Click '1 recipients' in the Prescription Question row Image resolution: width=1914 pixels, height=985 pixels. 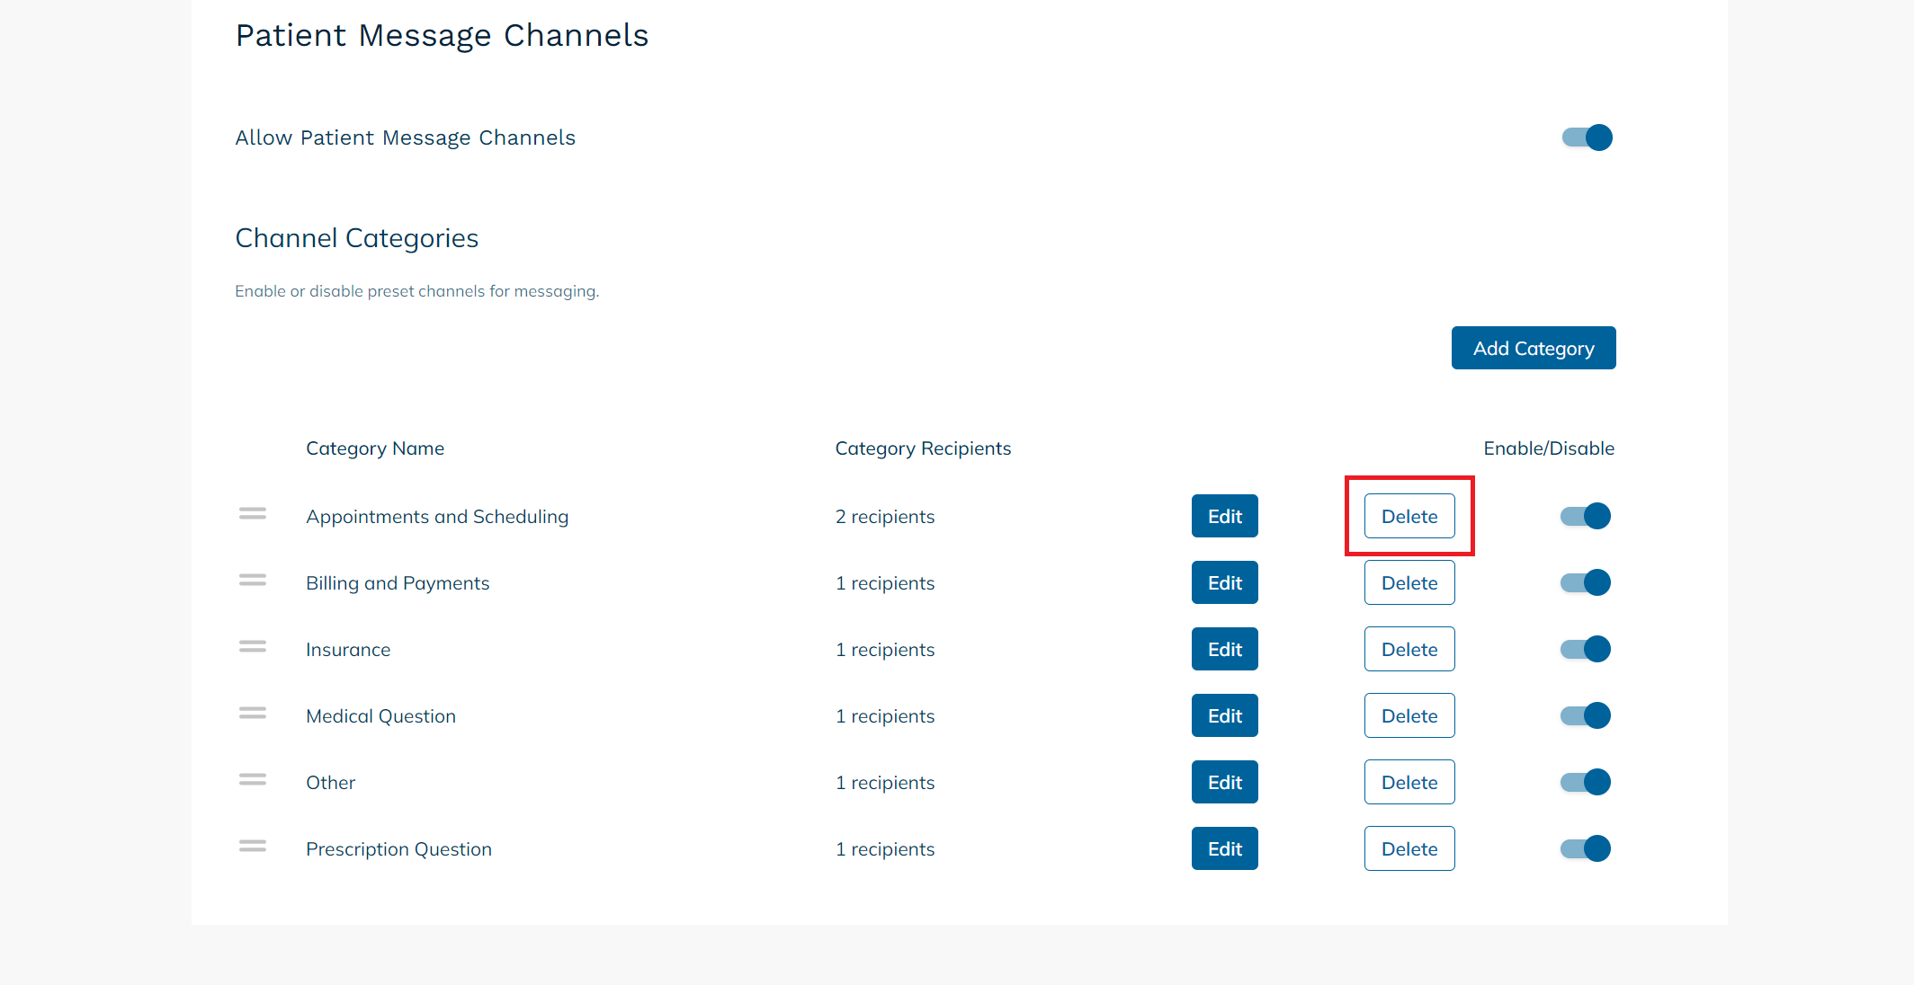tap(885, 849)
